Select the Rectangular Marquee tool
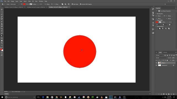The width and height of the screenshot is (177, 99). (x=2, y=12)
